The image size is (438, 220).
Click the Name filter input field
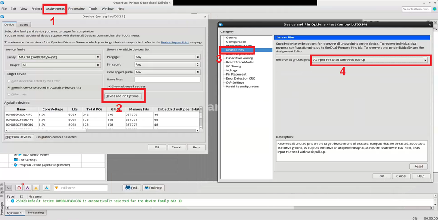(167, 80)
